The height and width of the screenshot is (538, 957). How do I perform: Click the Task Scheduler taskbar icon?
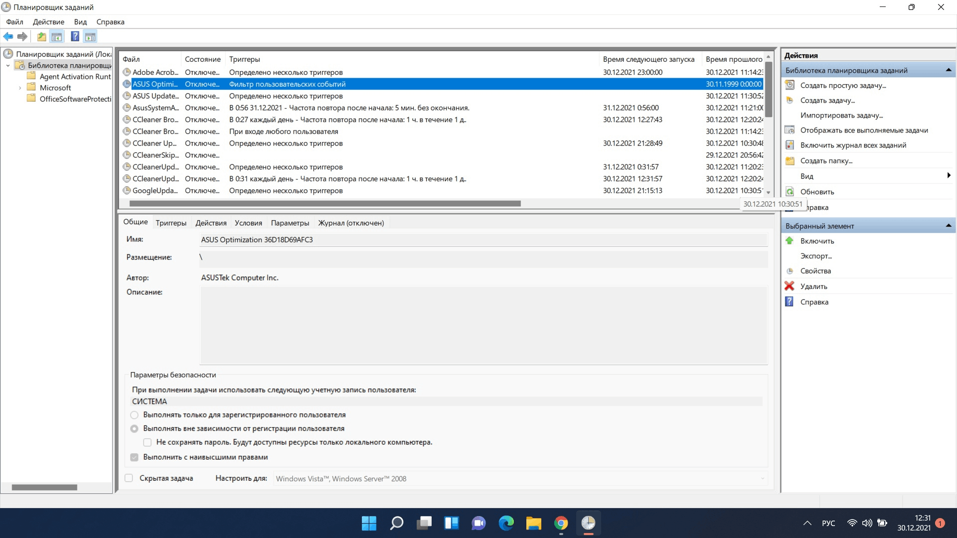tap(589, 523)
